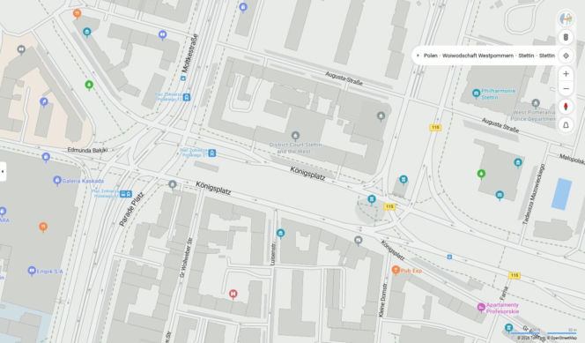
Task: Click the Augusta Straße label by the Police Department
Action: pyautogui.click(x=500, y=125)
